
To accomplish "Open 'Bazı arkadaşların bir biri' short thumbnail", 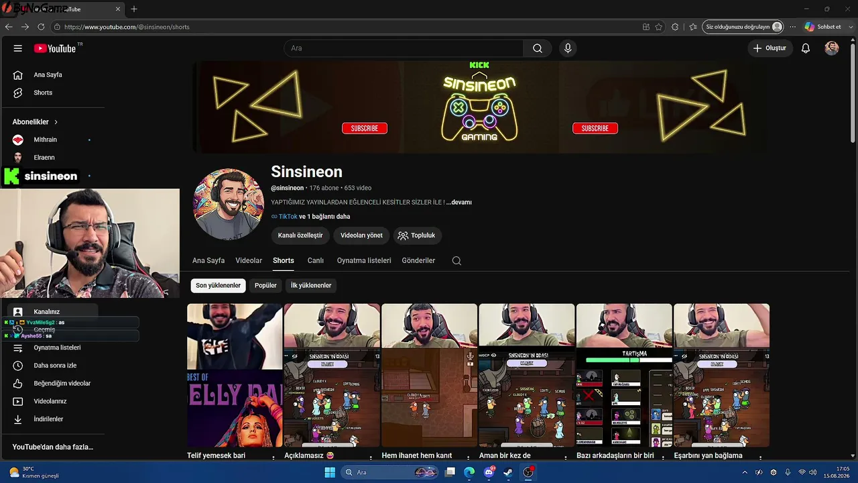I will (624, 375).
